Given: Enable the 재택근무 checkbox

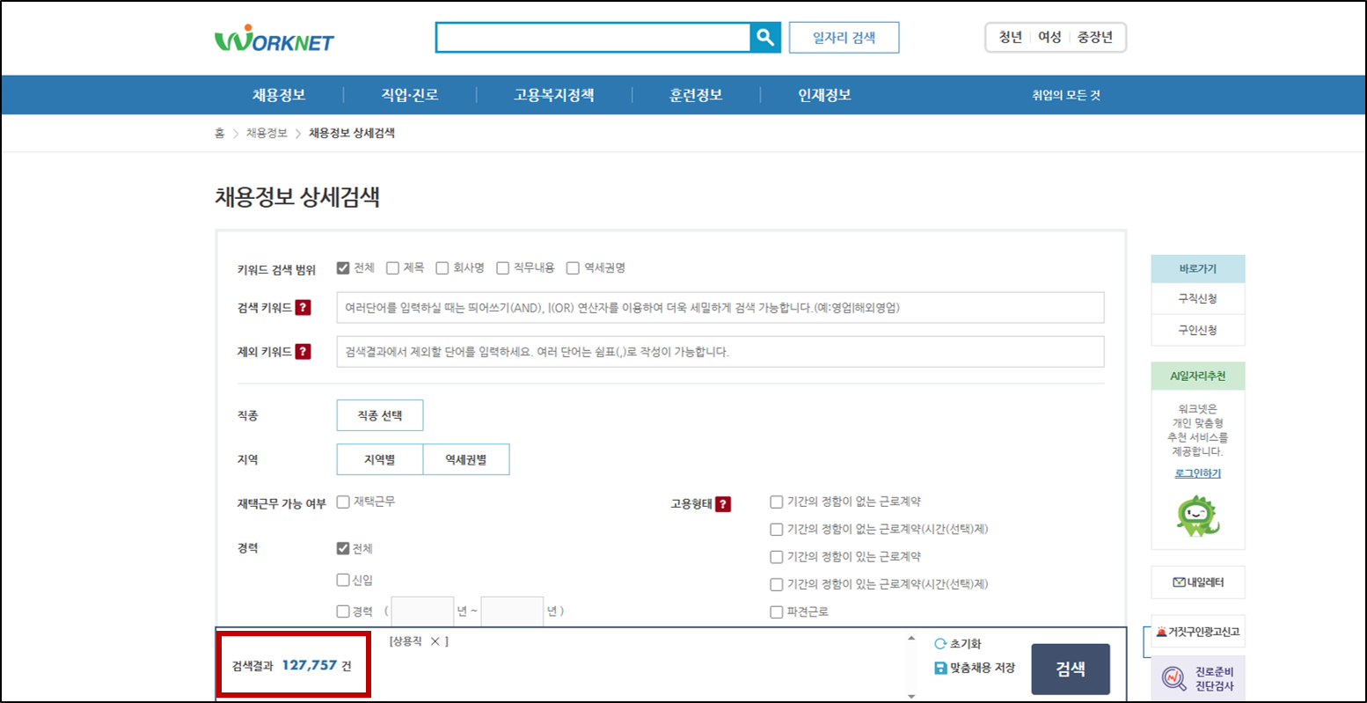Looking at the screenshot, I should pyautogui.click(x=343, y=503).
